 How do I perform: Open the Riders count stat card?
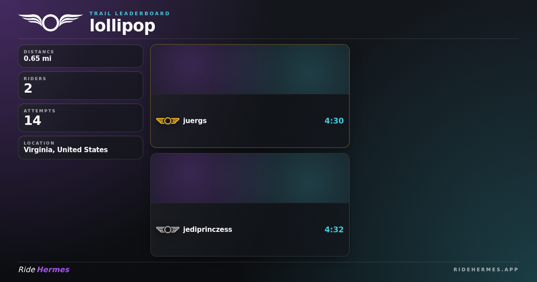point(81,85)
